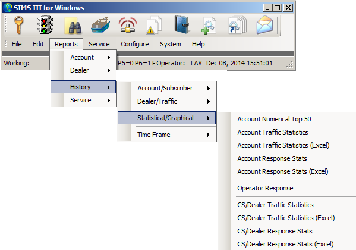Select Account Numerical Top 50 report
Screen dimensions: 356x250
point(274,119)
